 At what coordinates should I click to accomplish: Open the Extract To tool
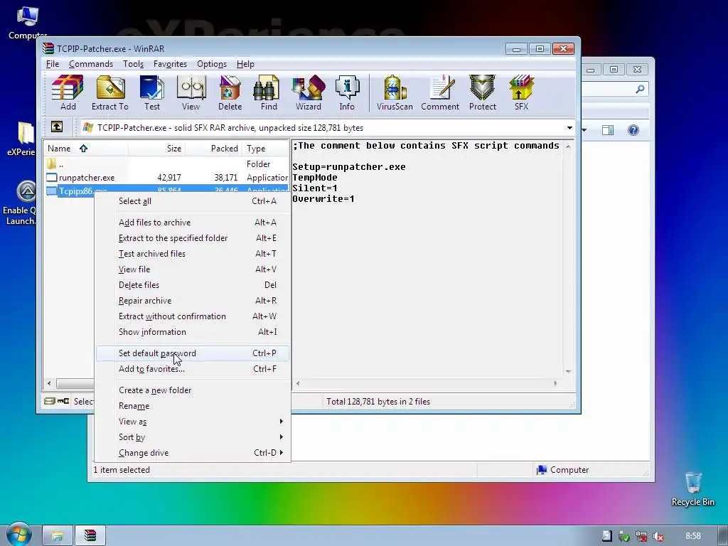[x=110, y=93]
